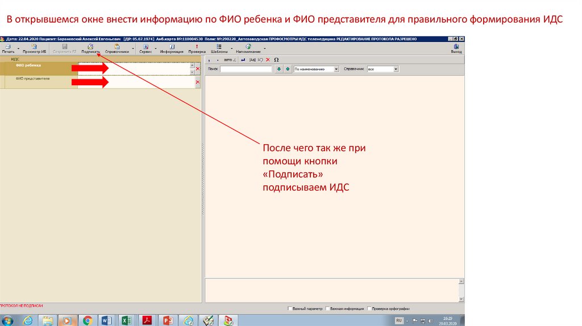Open the Справочник 'все' dropdown
This screenshot has width=582, height=326.
[x=396, y=69]
